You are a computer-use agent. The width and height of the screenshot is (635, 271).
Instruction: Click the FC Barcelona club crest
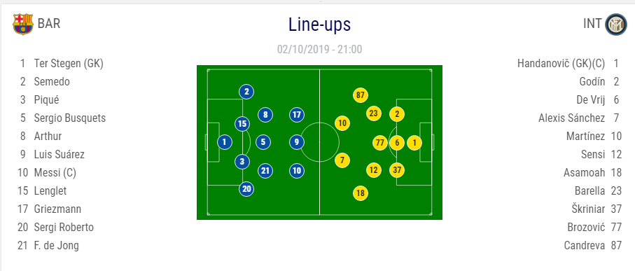[23, 24]
